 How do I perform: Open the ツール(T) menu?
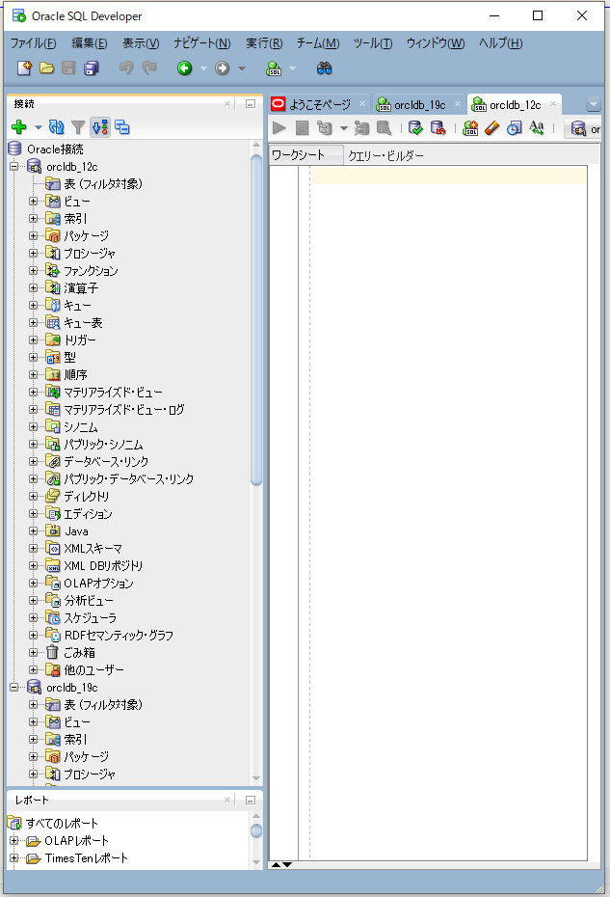point(373,43)
